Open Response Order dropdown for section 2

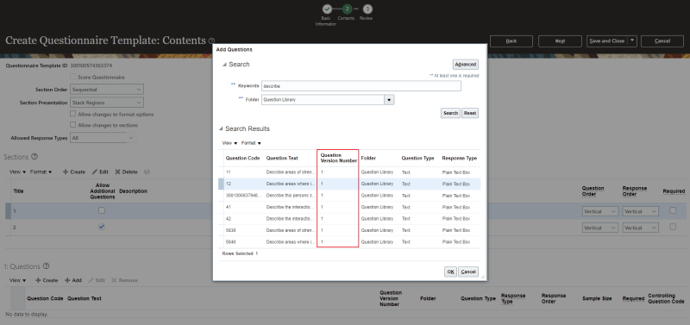pos(641,228)
